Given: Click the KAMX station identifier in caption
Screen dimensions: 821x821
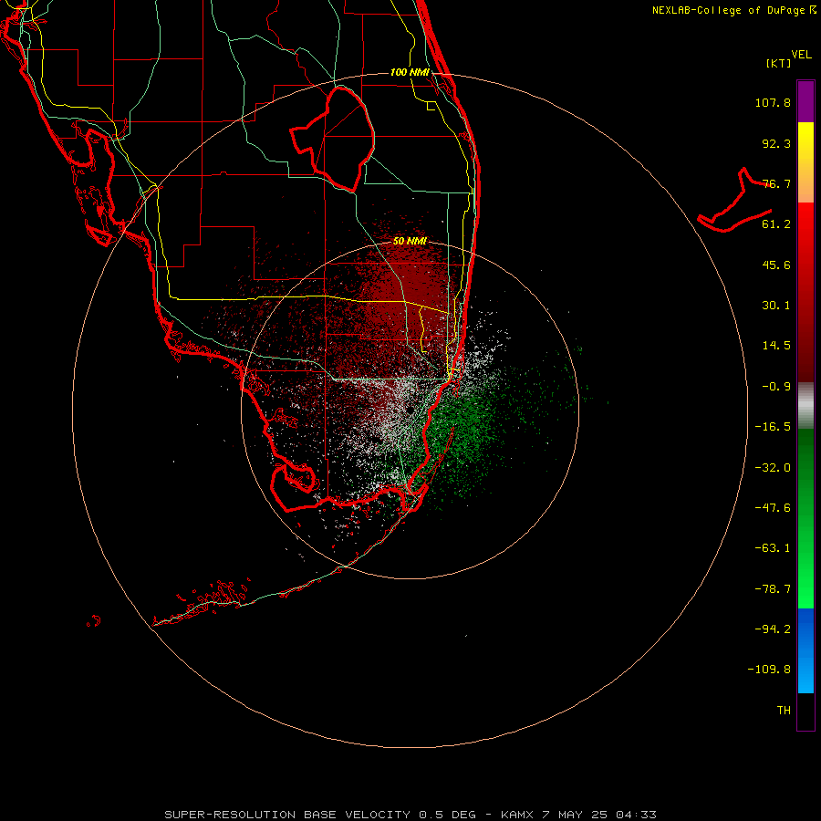Looking at the screenshot, I should click(x=517, y=815).
